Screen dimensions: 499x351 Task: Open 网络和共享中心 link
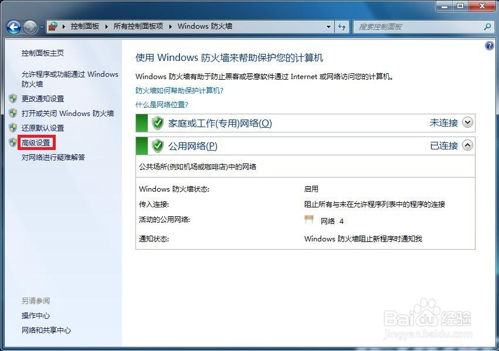pyautogui.click(x=46, y=330)
